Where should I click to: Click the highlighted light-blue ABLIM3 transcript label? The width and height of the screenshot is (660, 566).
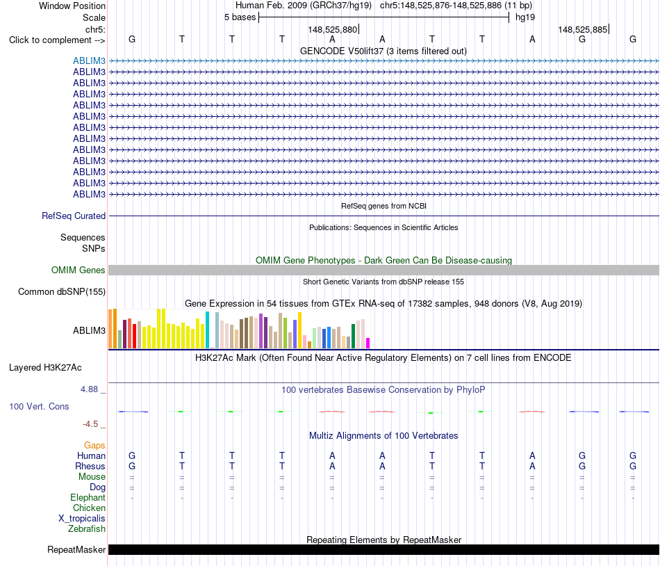(89, 60)
